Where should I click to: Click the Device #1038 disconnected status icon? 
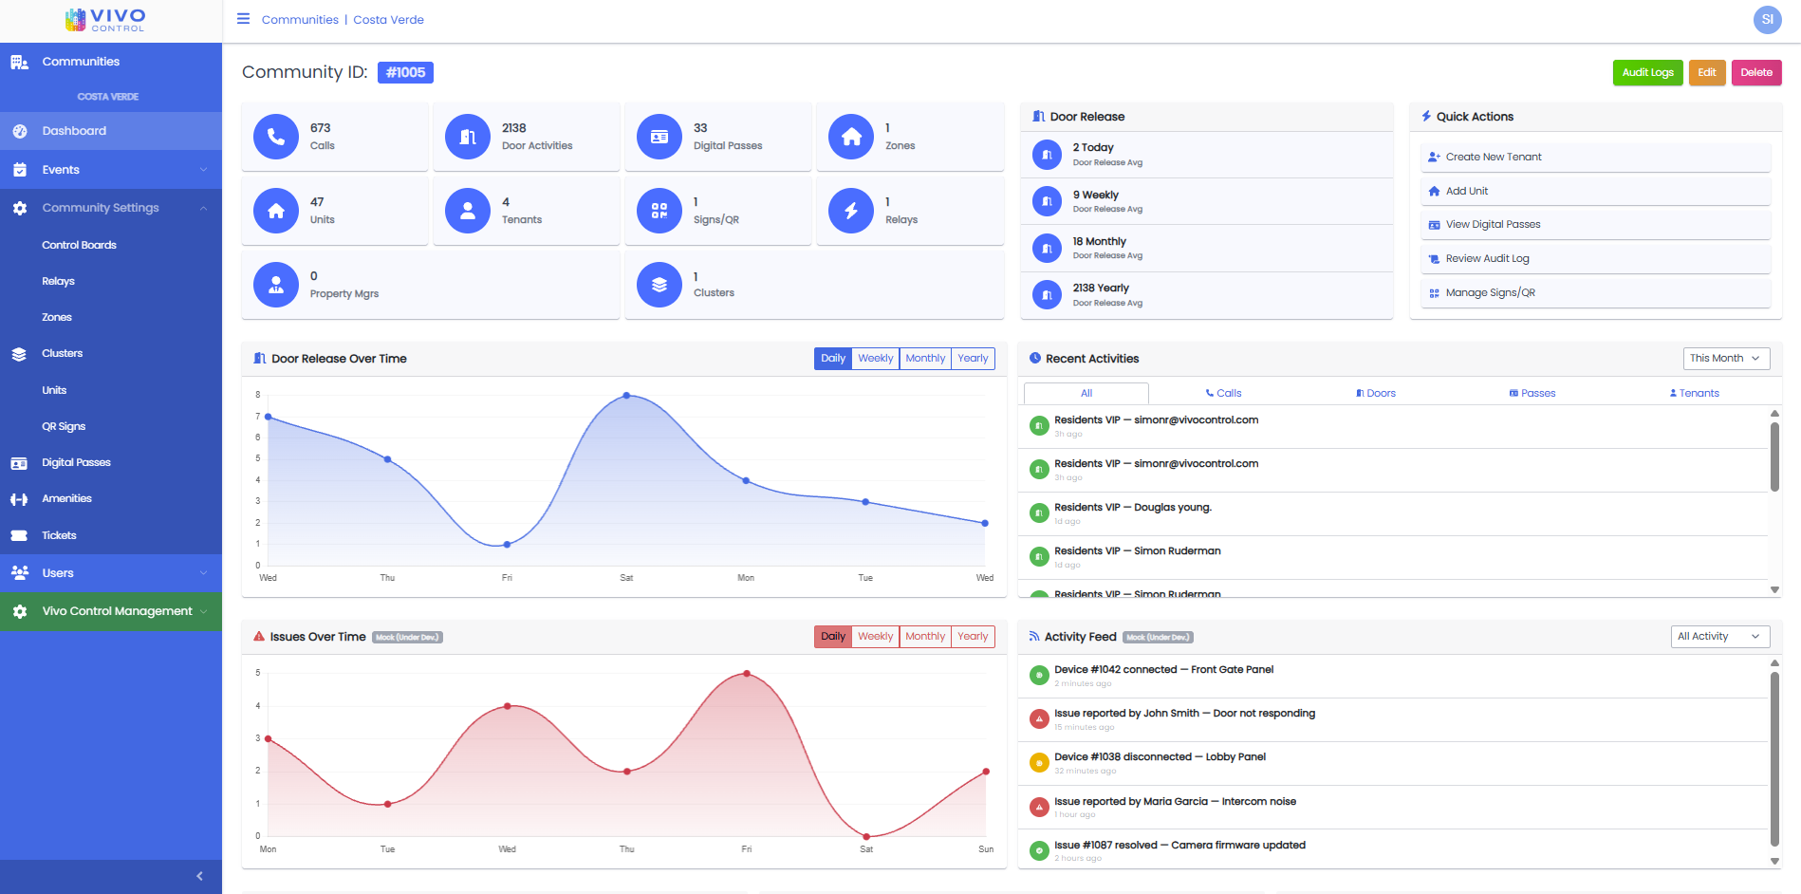[x=1039, y=763]
